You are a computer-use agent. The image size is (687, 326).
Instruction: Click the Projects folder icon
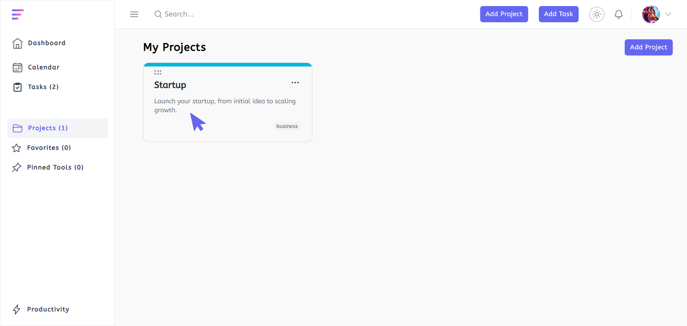tap(18, 128)
